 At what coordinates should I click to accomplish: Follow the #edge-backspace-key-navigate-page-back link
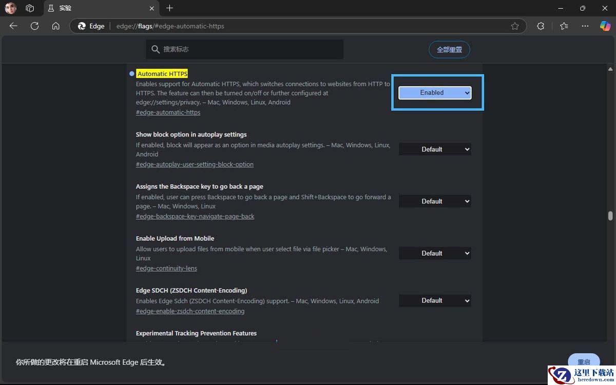(x=195, y=216)
